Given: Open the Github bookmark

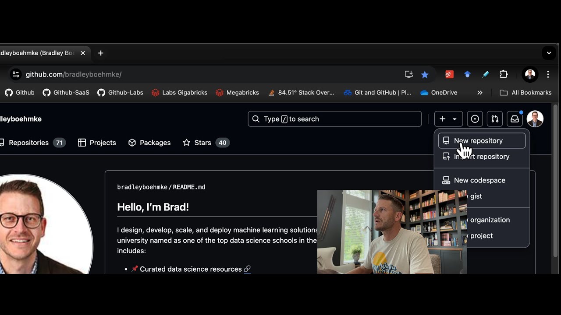Looking at the screenshot, I should 20,93.
